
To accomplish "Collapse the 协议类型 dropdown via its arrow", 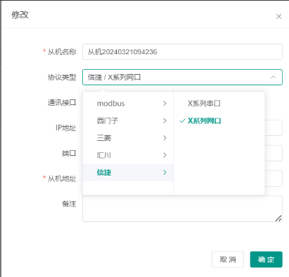I will [274, 77].
